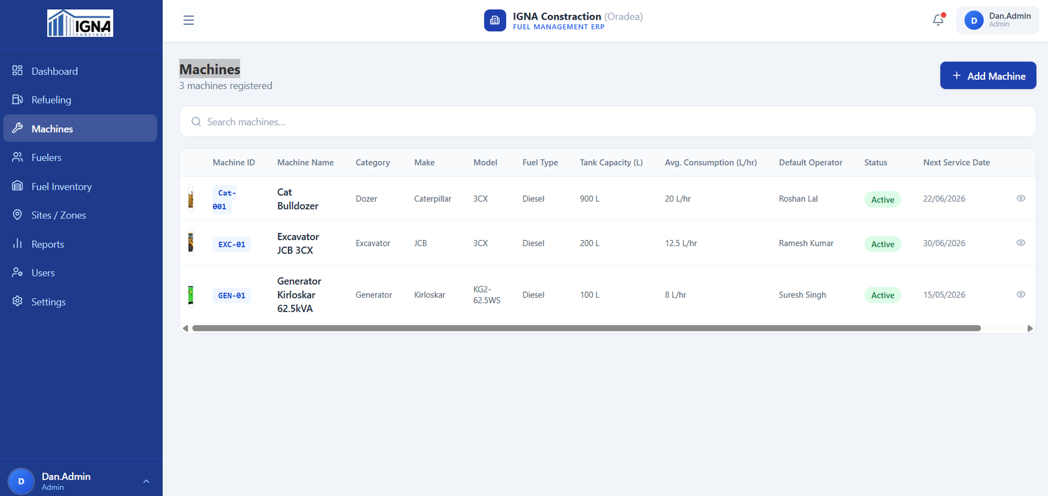The image size is (1048, 496).
Task: Click the D avatar at sidebar bottom
Action: (21, 482)
